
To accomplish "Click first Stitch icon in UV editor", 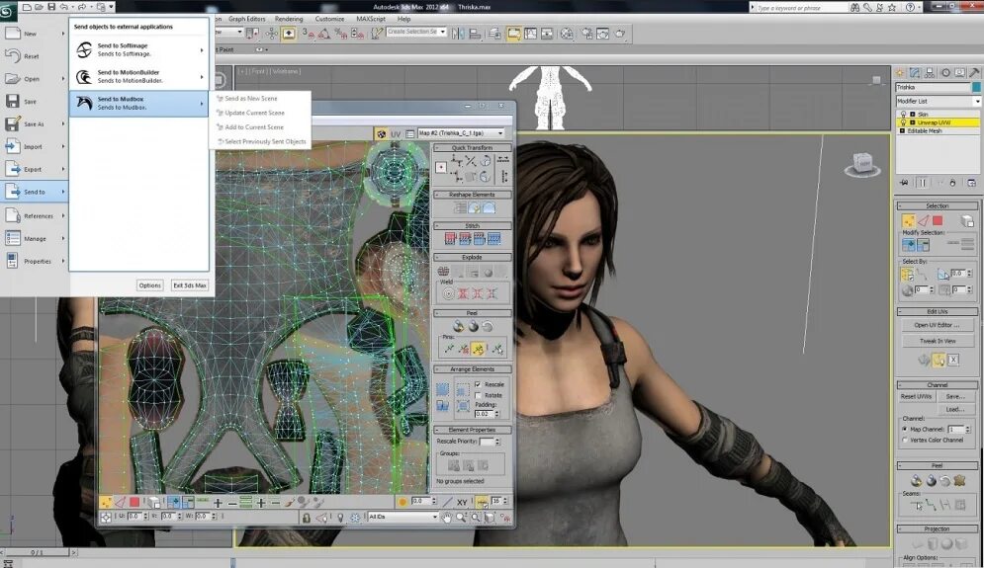I will tap(450, 238).
